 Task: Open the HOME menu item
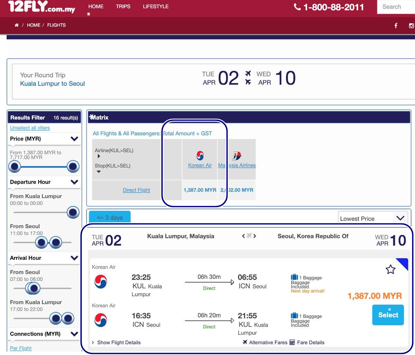(x=96, y=7)
